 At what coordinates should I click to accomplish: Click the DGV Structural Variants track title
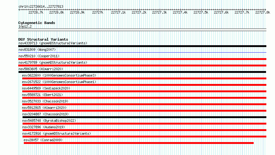pos(43,39)
